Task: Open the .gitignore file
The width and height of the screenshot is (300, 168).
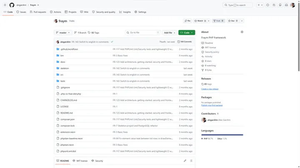Action: (x=65, y=88)
